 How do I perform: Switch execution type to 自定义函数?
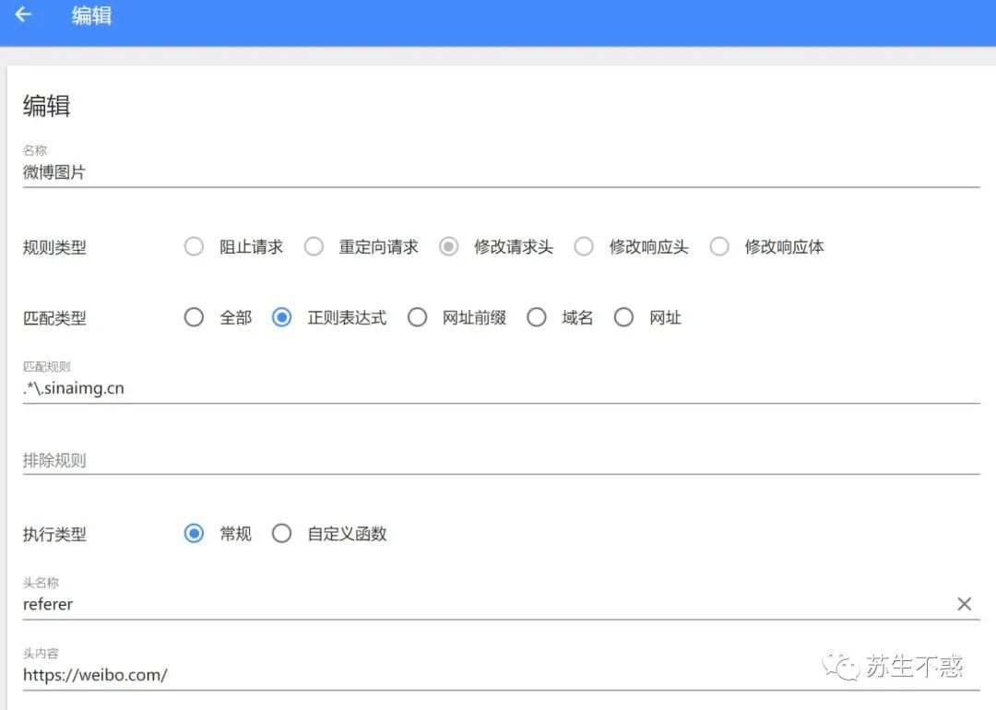coord(282,534)
